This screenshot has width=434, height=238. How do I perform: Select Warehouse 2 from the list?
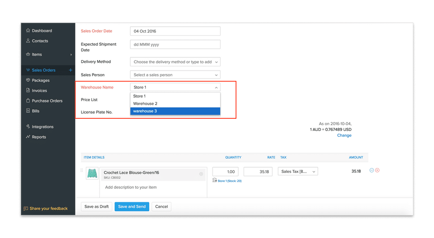click(175, 104)
